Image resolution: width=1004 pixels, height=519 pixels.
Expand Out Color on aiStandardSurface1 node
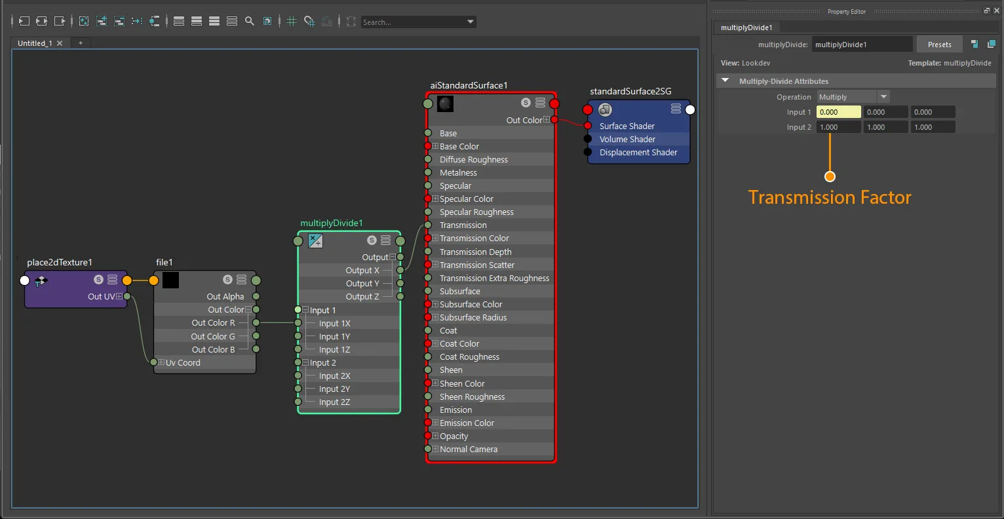(x=547, y=120)
